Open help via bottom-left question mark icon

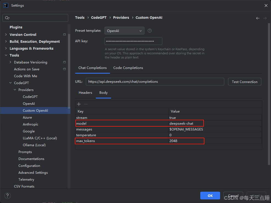(x=7, y=196)
